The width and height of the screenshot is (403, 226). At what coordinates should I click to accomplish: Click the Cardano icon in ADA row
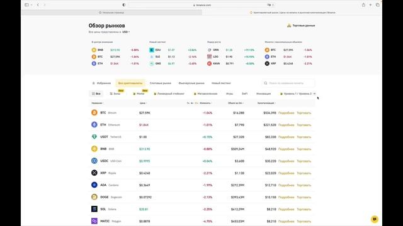tap(94, 185)
